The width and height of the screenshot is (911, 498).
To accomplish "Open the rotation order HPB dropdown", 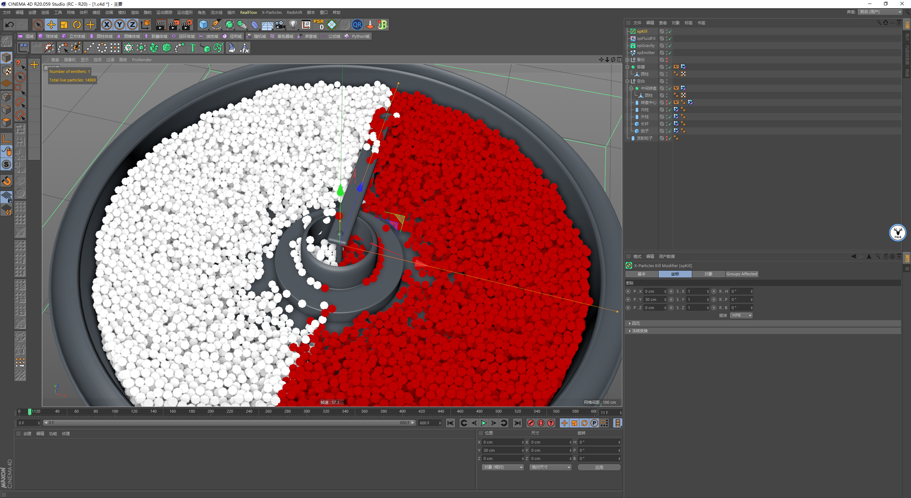I will (741, 316).
